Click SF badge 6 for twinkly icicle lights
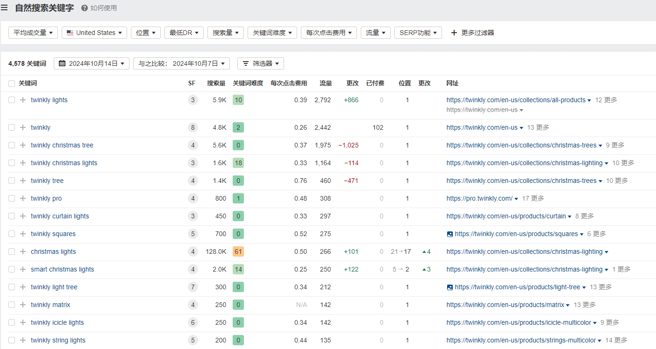The width and height of the screenshot is (656, 349). tap(193, 322)
